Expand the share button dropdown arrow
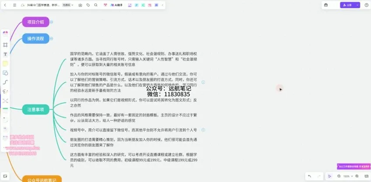This screenshot has height=182, width=371. [357, 5]
